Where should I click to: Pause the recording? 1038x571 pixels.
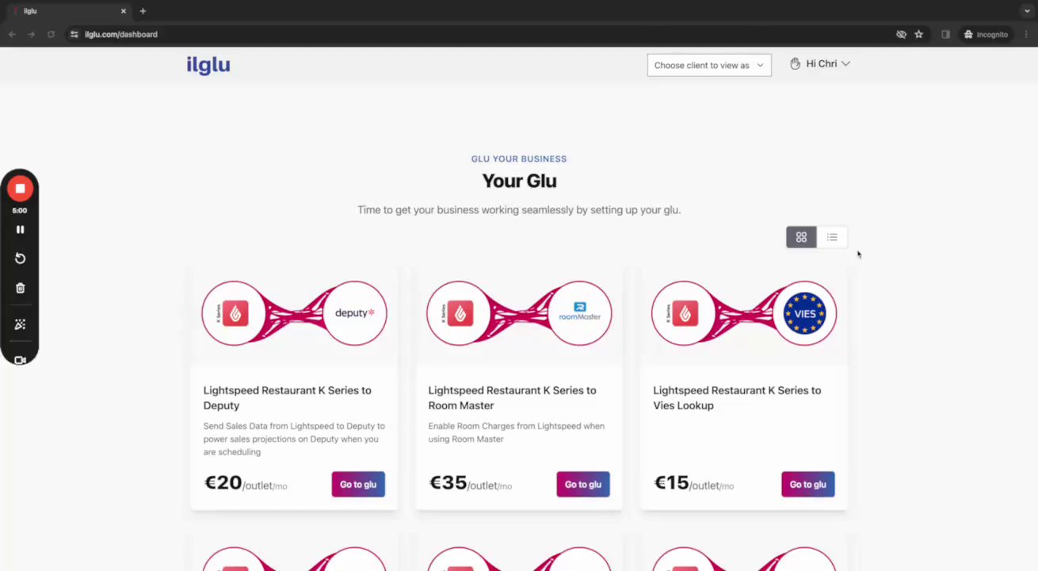[20, 230]
